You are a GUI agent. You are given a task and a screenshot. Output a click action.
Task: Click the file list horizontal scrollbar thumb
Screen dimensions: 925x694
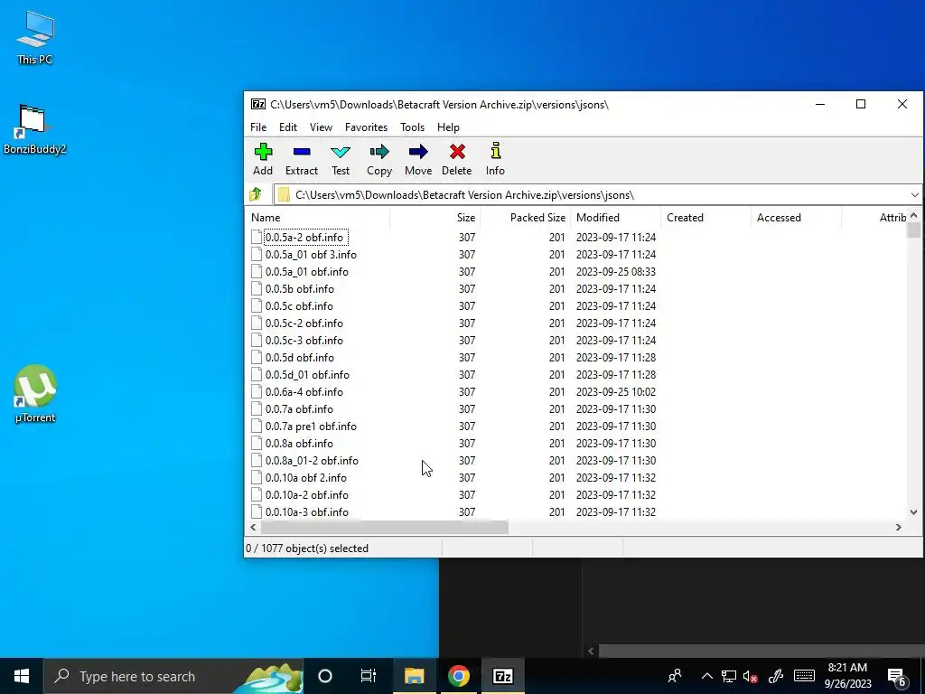tap(384, 527)
